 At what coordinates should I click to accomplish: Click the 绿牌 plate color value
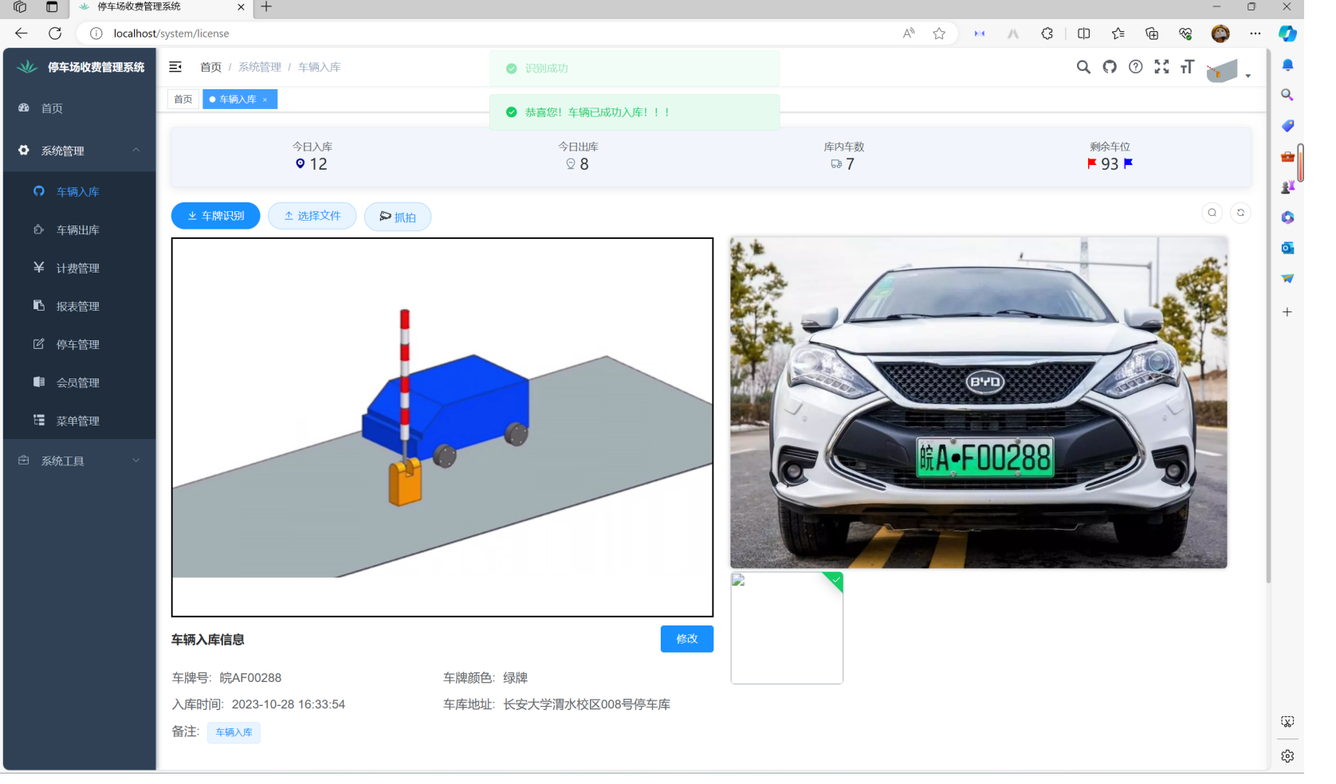[516, 678]
